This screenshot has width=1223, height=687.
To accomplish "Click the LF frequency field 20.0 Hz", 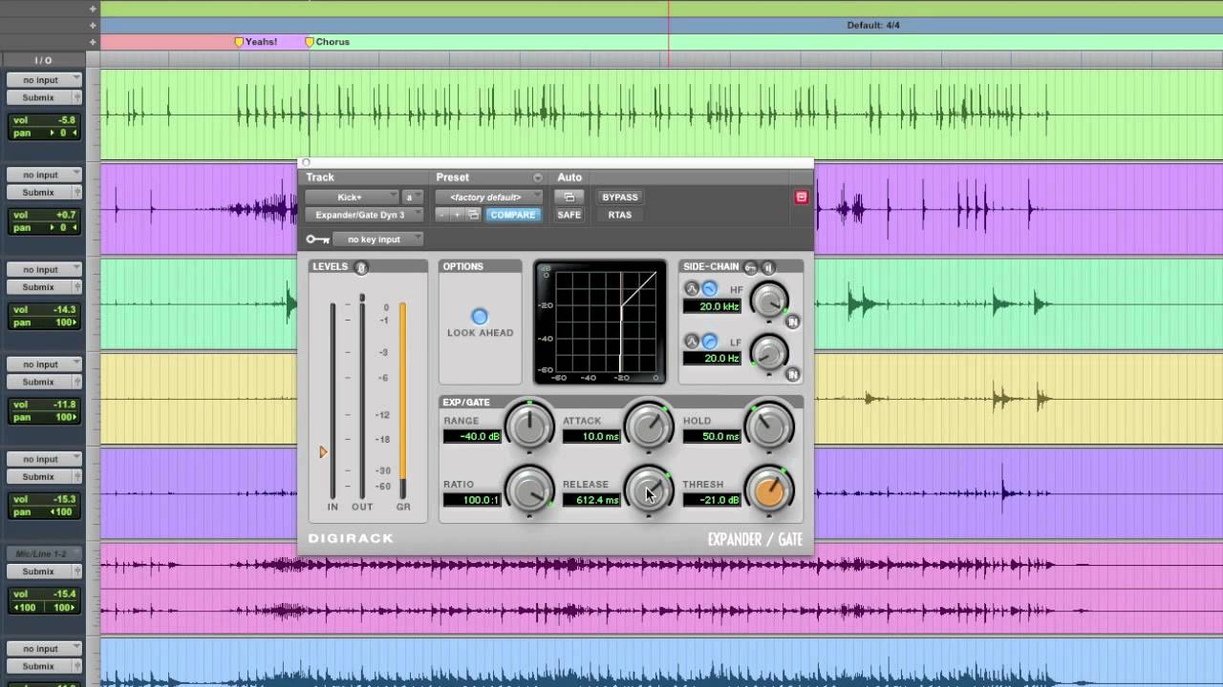I will point(712,359).
